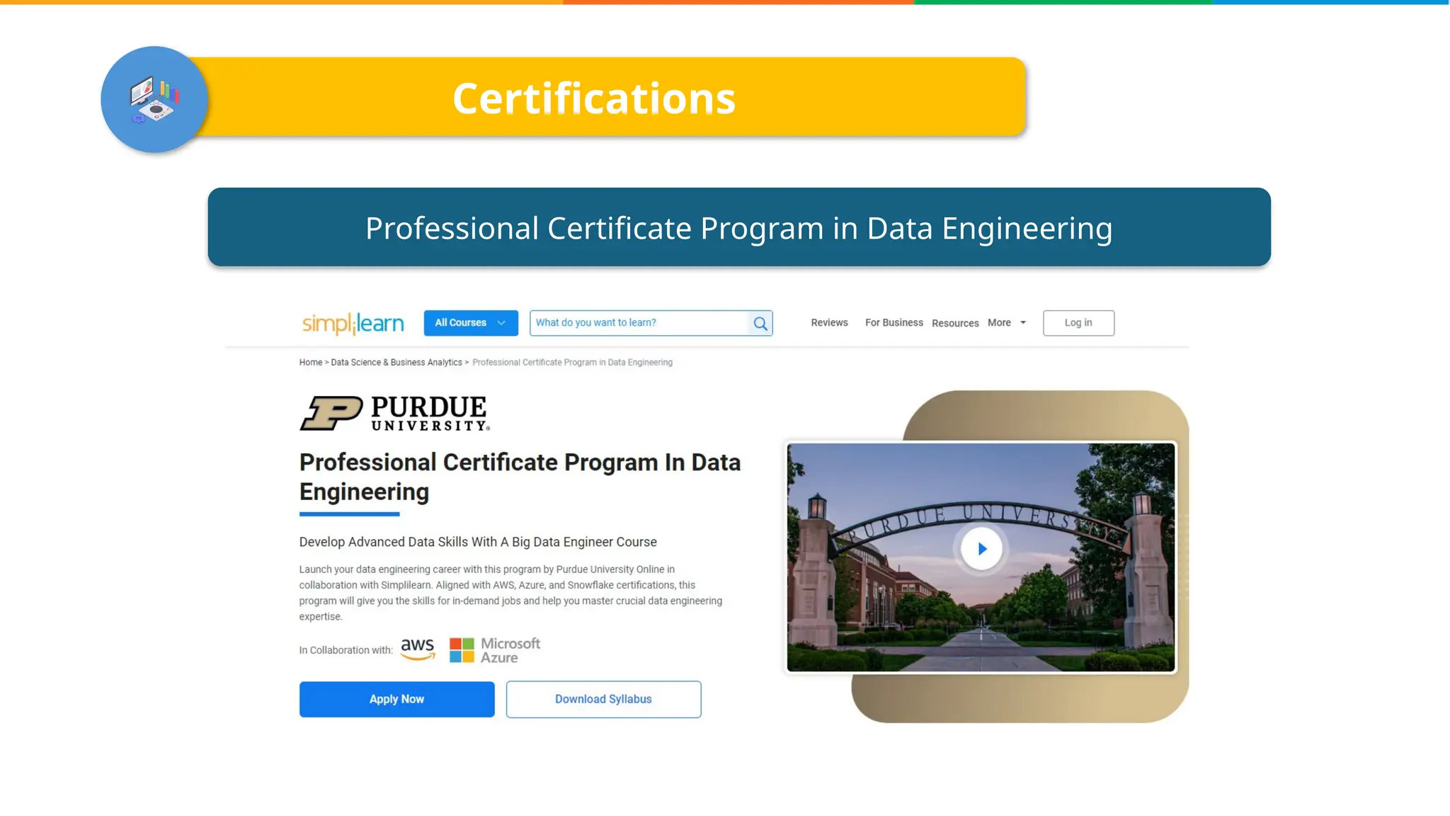Expand the More dropdown menu
Viewport: 1450px width, 816px height.
coord(1007,323)
